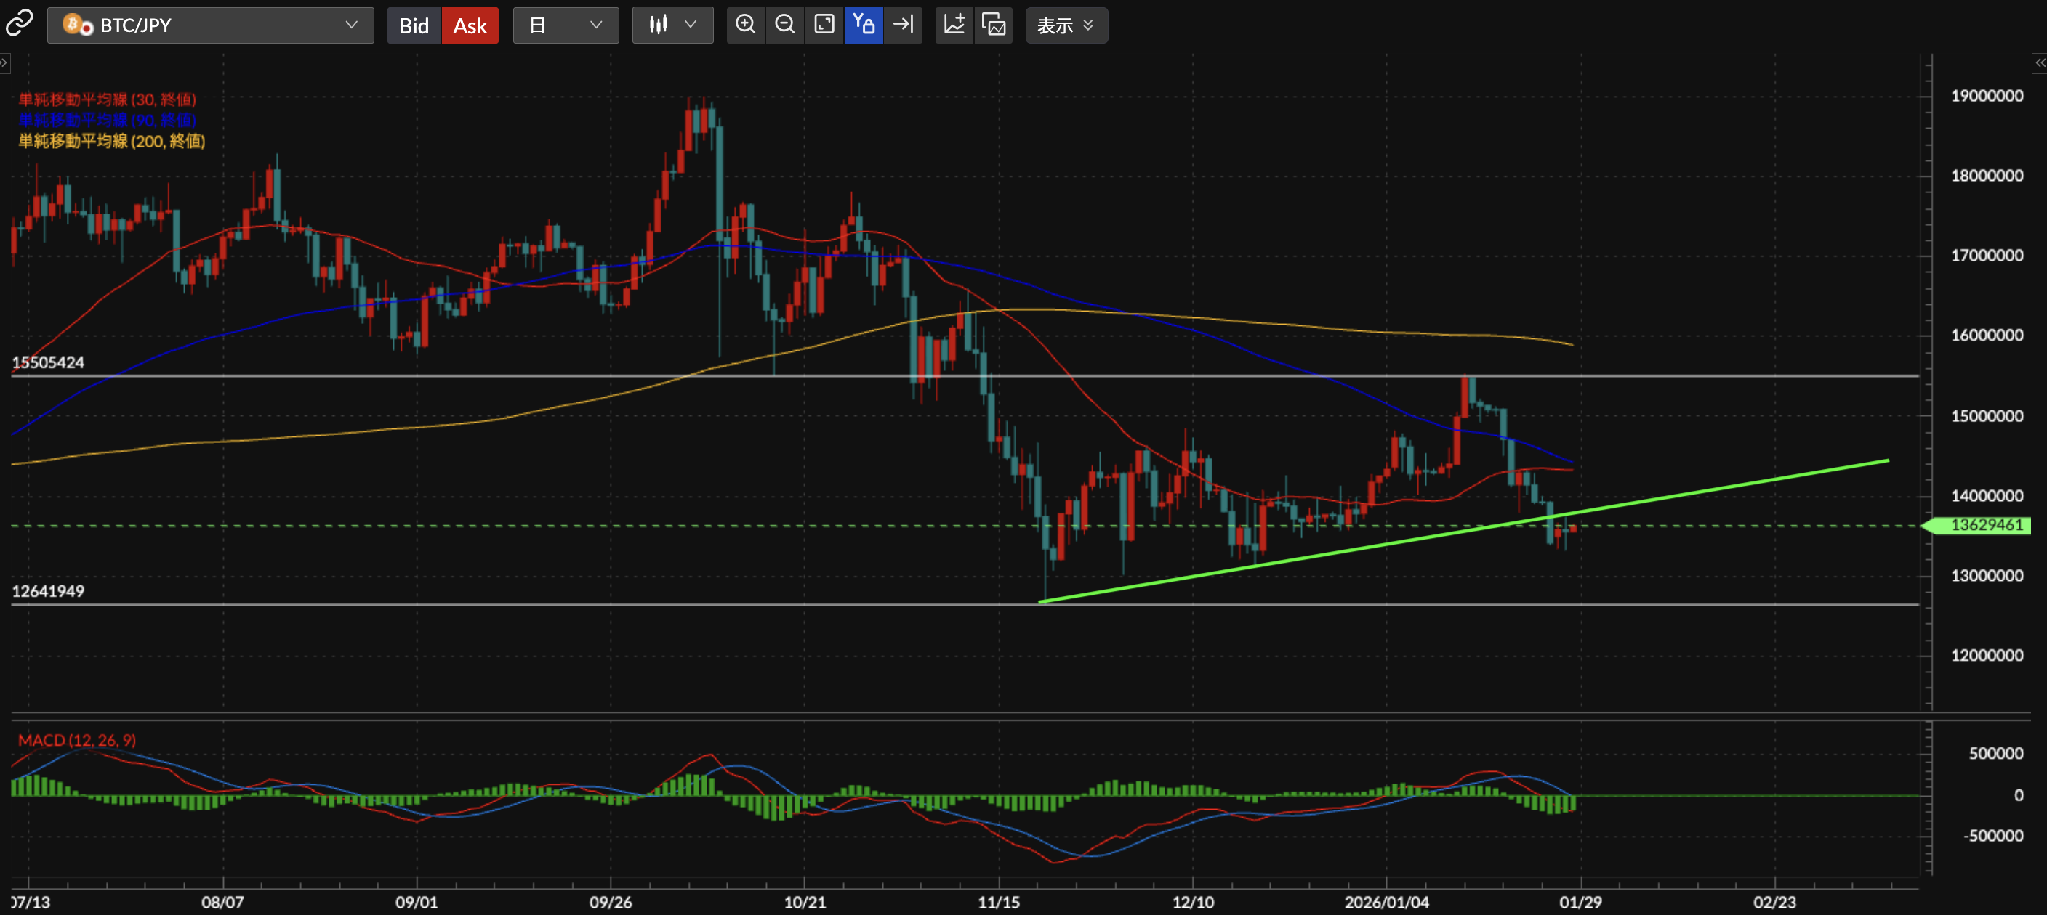Click the 200-period moving average label
This screenshot has height=915, width=2047.
click(112, 142)
